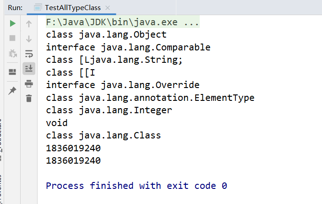Image resolution: width=322 pixels, height=204 pixels.
Task: Click the 'Process finished with exit code 0' text
Action: click(x=136, y=186)
